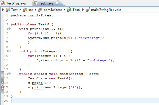
Task: Open the TestJ class breadcrumb item
Action: pos(76,10)
